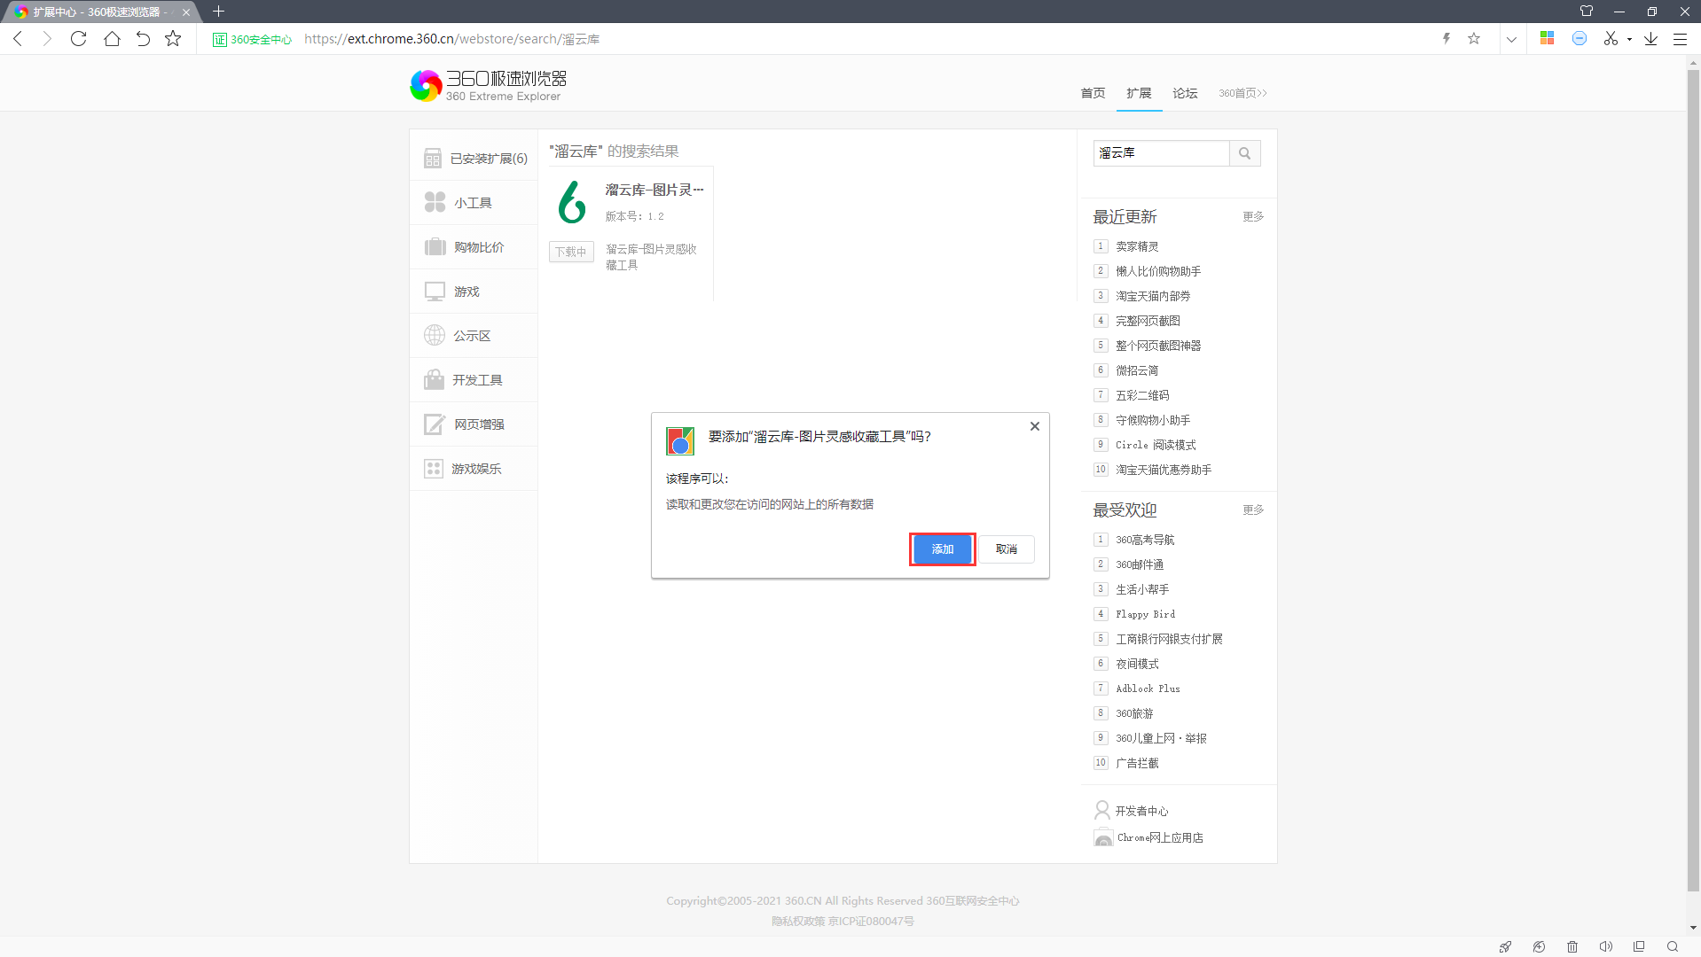
Task: Click the address bar URL field
Action: tap(451, 39)
